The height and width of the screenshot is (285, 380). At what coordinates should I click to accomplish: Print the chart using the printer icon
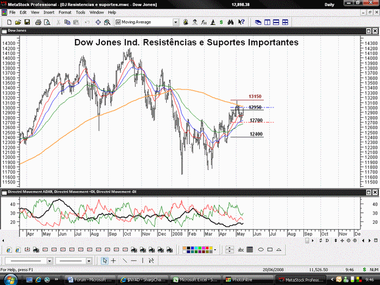point(38,22)
